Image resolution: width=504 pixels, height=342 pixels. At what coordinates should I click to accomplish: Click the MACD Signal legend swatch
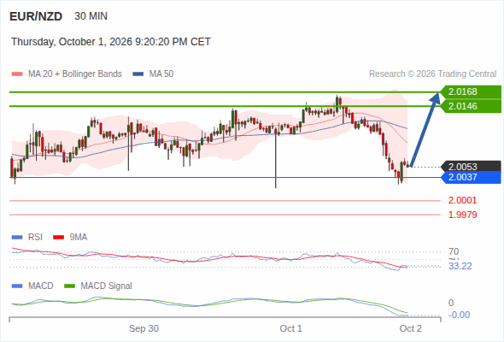(70, 286)
